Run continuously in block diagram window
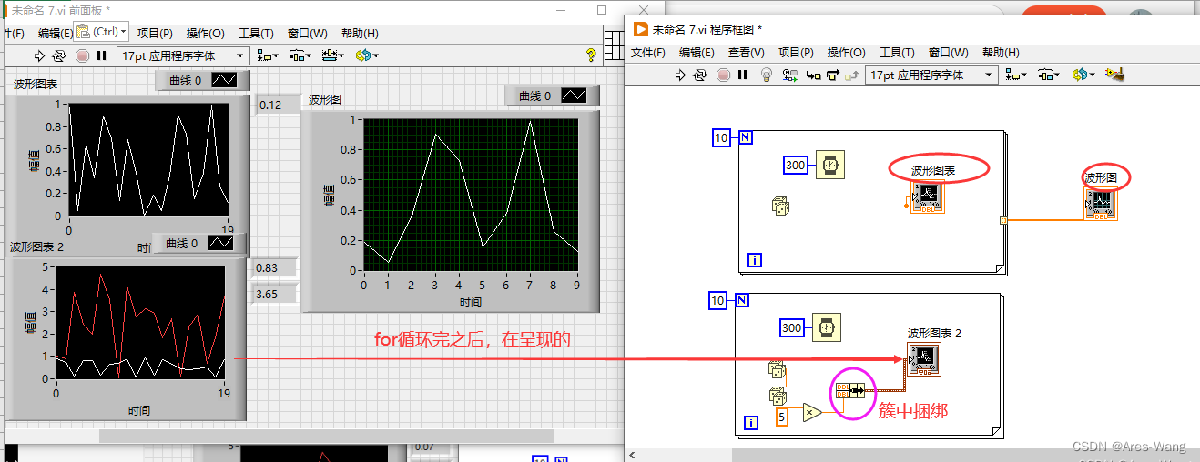 [x=700, y=75]
